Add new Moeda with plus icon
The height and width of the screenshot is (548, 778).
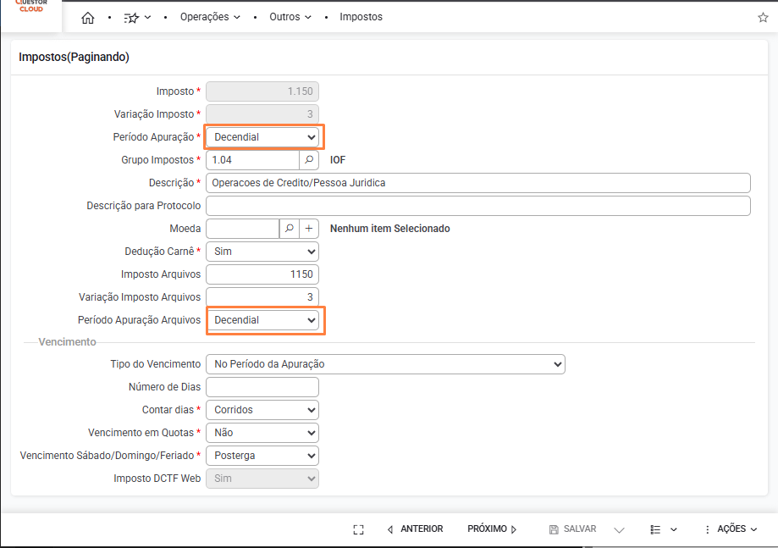tap(309, 229)
